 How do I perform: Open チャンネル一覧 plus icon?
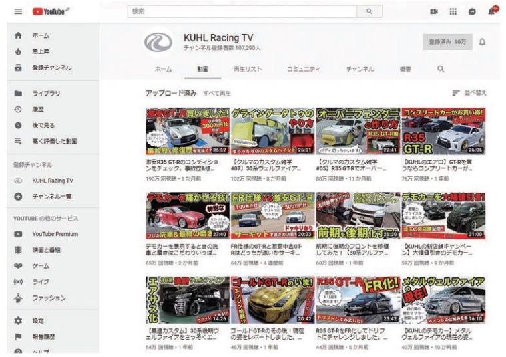point(19,196)
